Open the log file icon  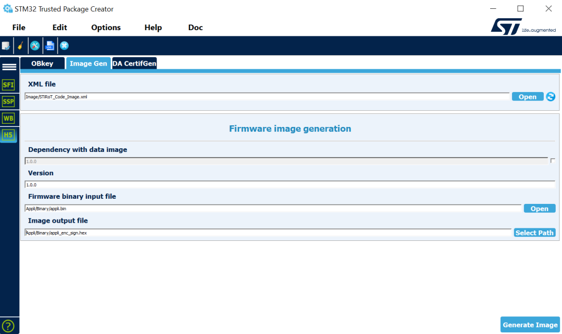point(50,46)
